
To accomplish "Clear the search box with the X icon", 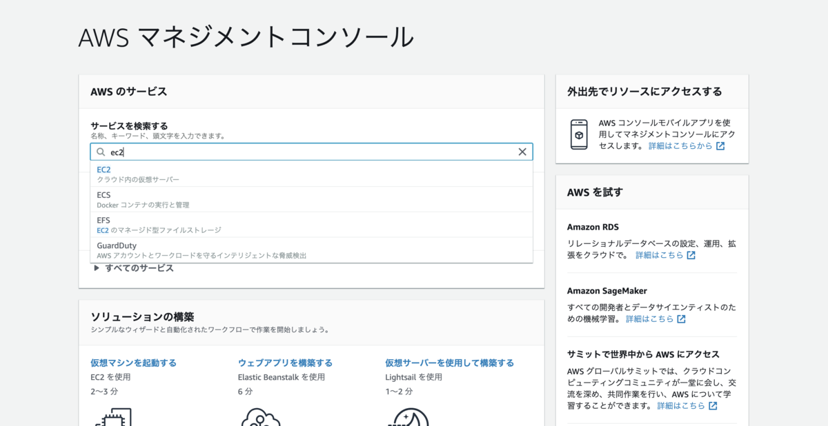I will (x=522, y=152).
